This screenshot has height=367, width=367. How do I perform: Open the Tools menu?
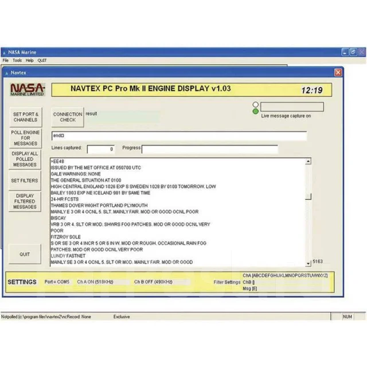(17, 60)
